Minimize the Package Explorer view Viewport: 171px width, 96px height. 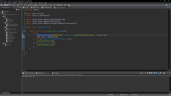(18, 7)
